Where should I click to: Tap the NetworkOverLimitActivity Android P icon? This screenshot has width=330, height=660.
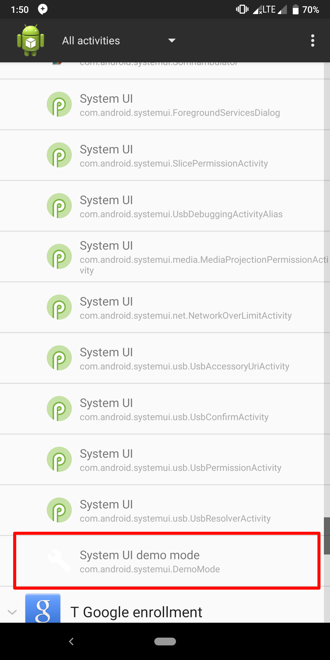click(59, 307)
